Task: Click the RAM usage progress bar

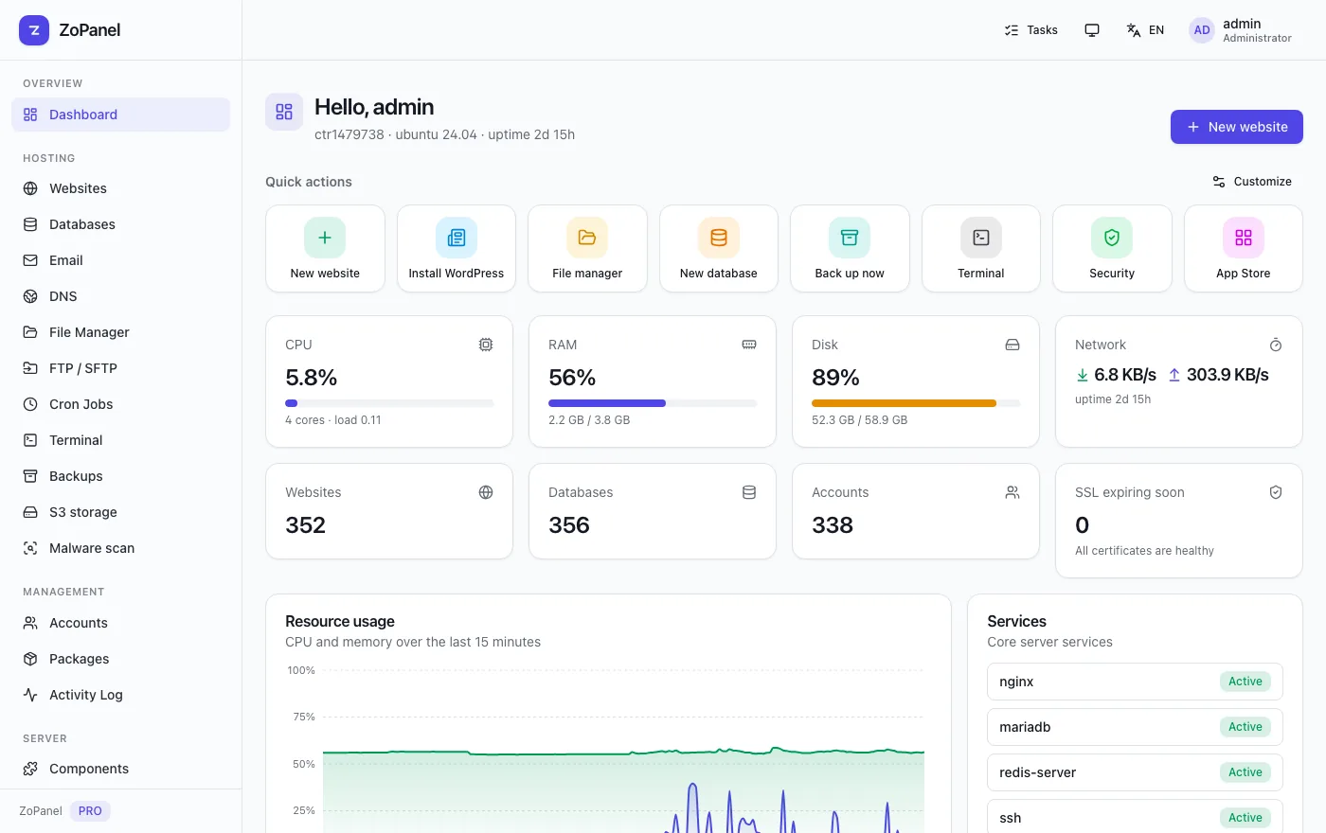Action: [x=653, y=403]
